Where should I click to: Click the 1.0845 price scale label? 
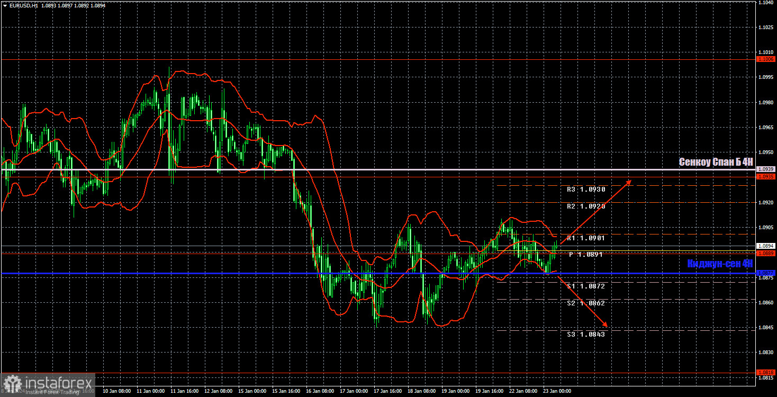point(765,327)
